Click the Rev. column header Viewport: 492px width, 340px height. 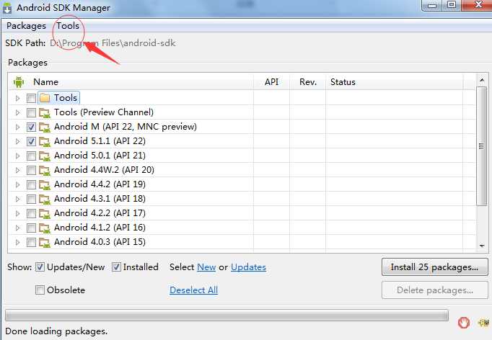tap(307, 82)
